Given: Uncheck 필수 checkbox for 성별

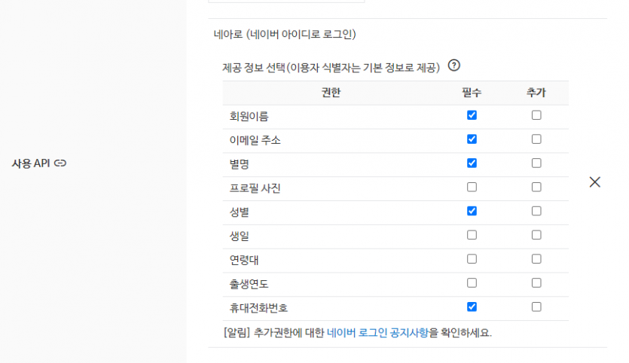Looking at the screenshot, I should click(x=472, y=211).
